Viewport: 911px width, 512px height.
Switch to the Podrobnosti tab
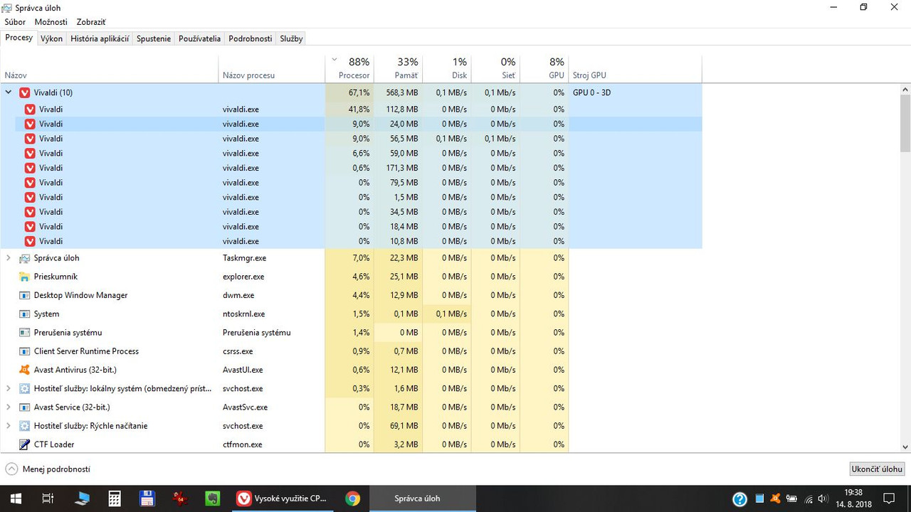pos(251,39)
